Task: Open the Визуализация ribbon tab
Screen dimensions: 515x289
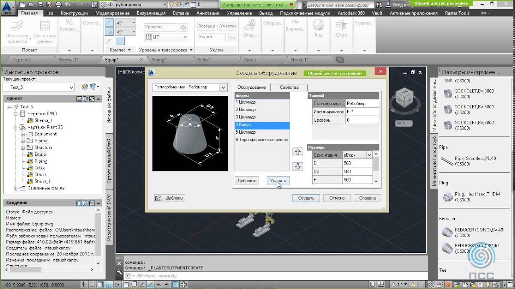Action: coord(151,13)
